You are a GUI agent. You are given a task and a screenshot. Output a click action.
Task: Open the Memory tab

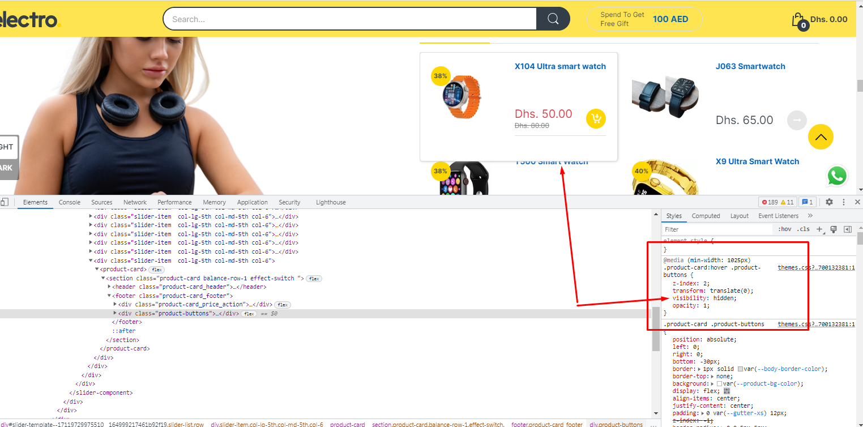coord(214,202)
